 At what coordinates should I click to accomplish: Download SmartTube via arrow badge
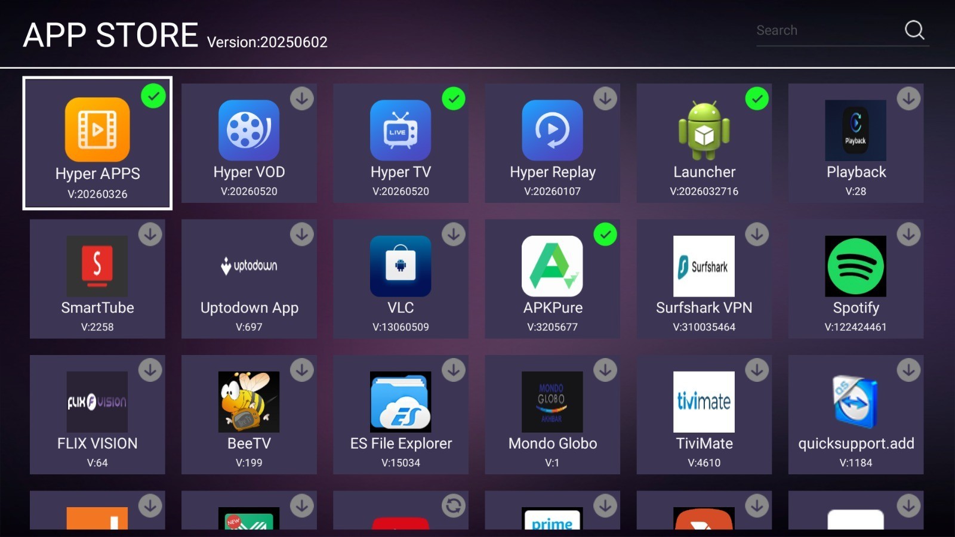[150, 234]
